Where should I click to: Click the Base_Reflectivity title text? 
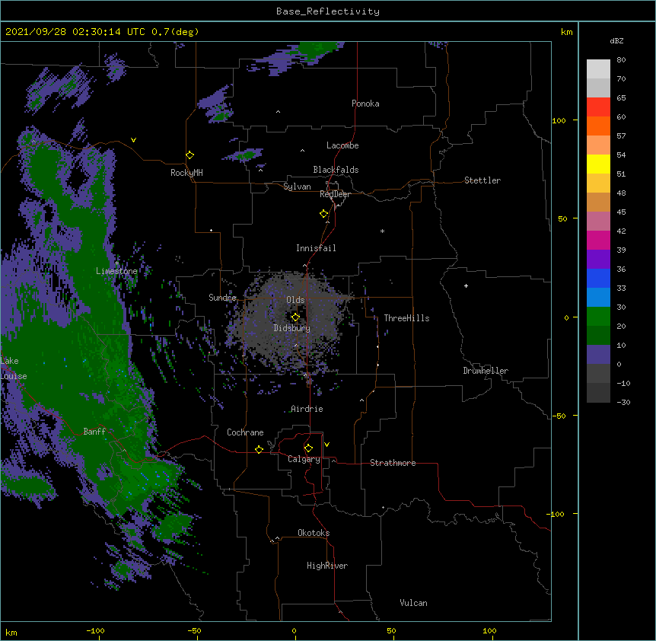328,11
